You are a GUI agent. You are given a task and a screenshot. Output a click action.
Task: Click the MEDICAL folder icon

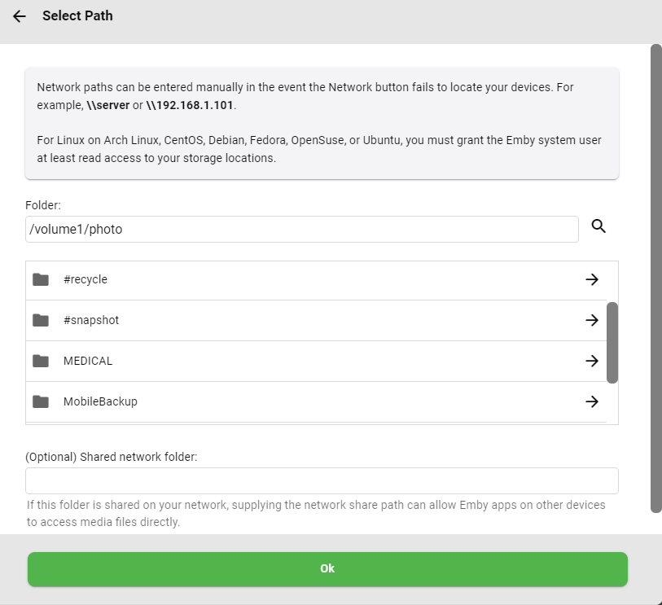click(x=42, y=360)
